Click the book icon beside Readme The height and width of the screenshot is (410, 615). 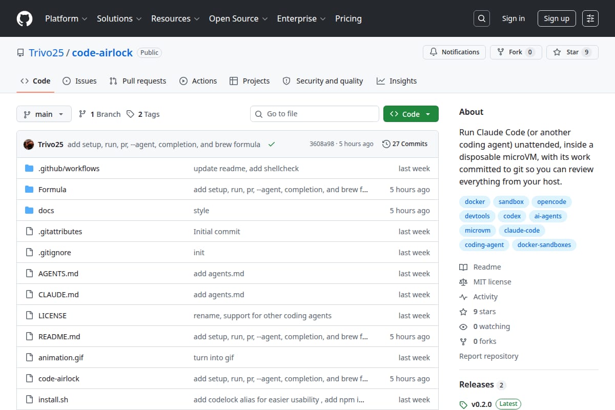tap(463, 267)
